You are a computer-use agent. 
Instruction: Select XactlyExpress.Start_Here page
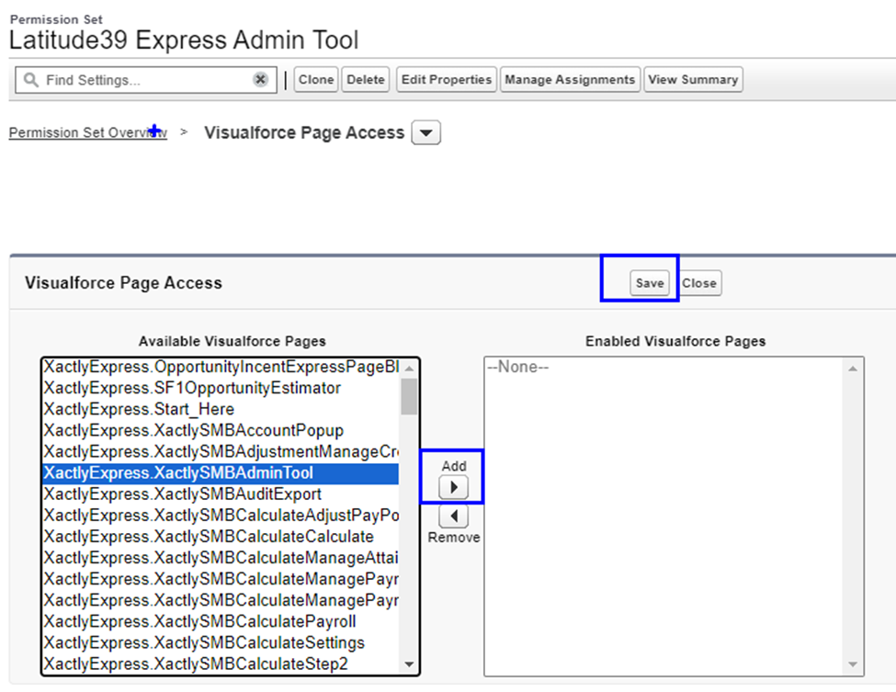[x=221, y=409]
